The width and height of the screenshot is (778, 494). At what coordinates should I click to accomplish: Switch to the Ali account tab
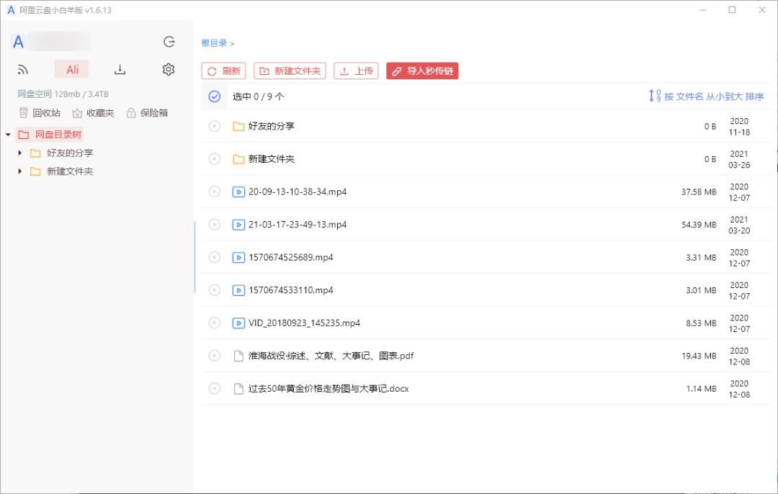pyautogui.click(x=71, y=69)
